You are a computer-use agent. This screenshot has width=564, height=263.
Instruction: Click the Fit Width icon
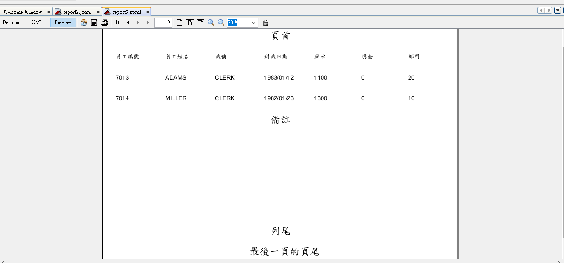pyautogui.click(x=200, y=22)
